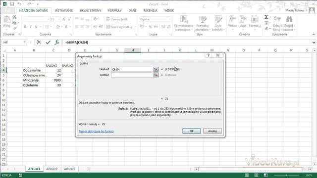
Task: Click the Cut scissors icon
Action: pyautogui.click(x=14, y=17)
